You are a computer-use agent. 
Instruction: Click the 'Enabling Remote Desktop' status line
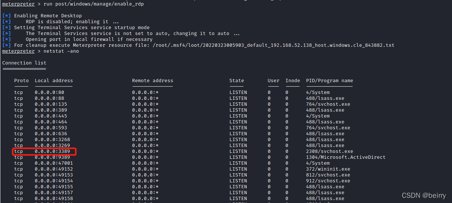tap(48, 15)
